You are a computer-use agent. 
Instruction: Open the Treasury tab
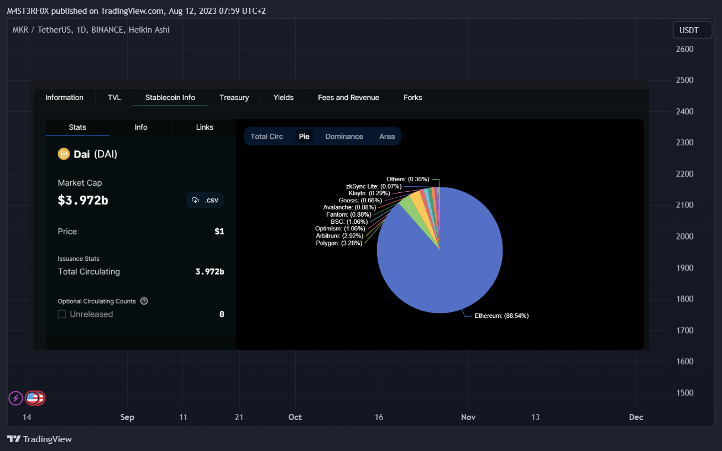(x=234, y=98)
